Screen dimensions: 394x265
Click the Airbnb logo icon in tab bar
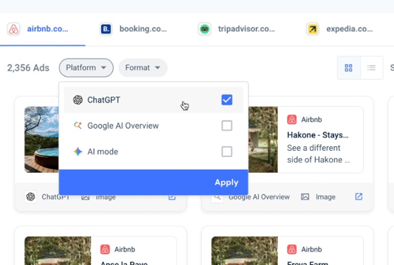tap(14, 29)
